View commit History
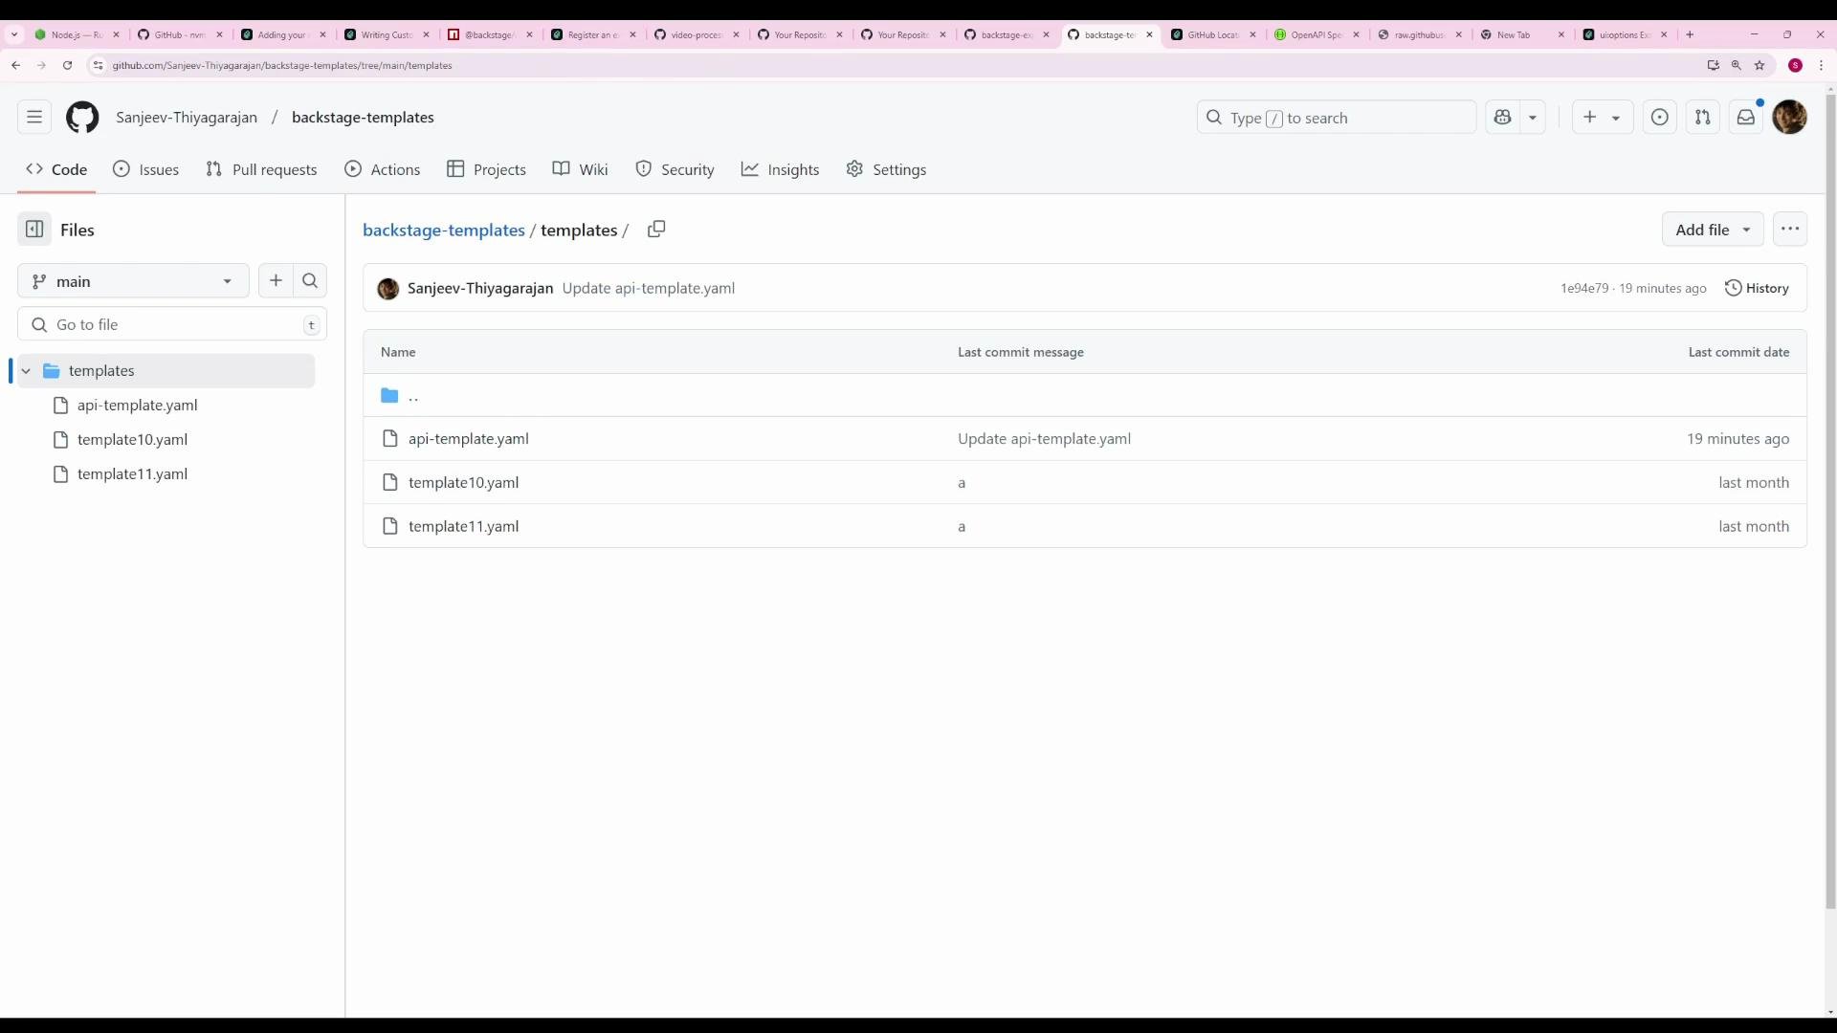This screenshot has height=1033, width=1837. [x=1757, y=288]
